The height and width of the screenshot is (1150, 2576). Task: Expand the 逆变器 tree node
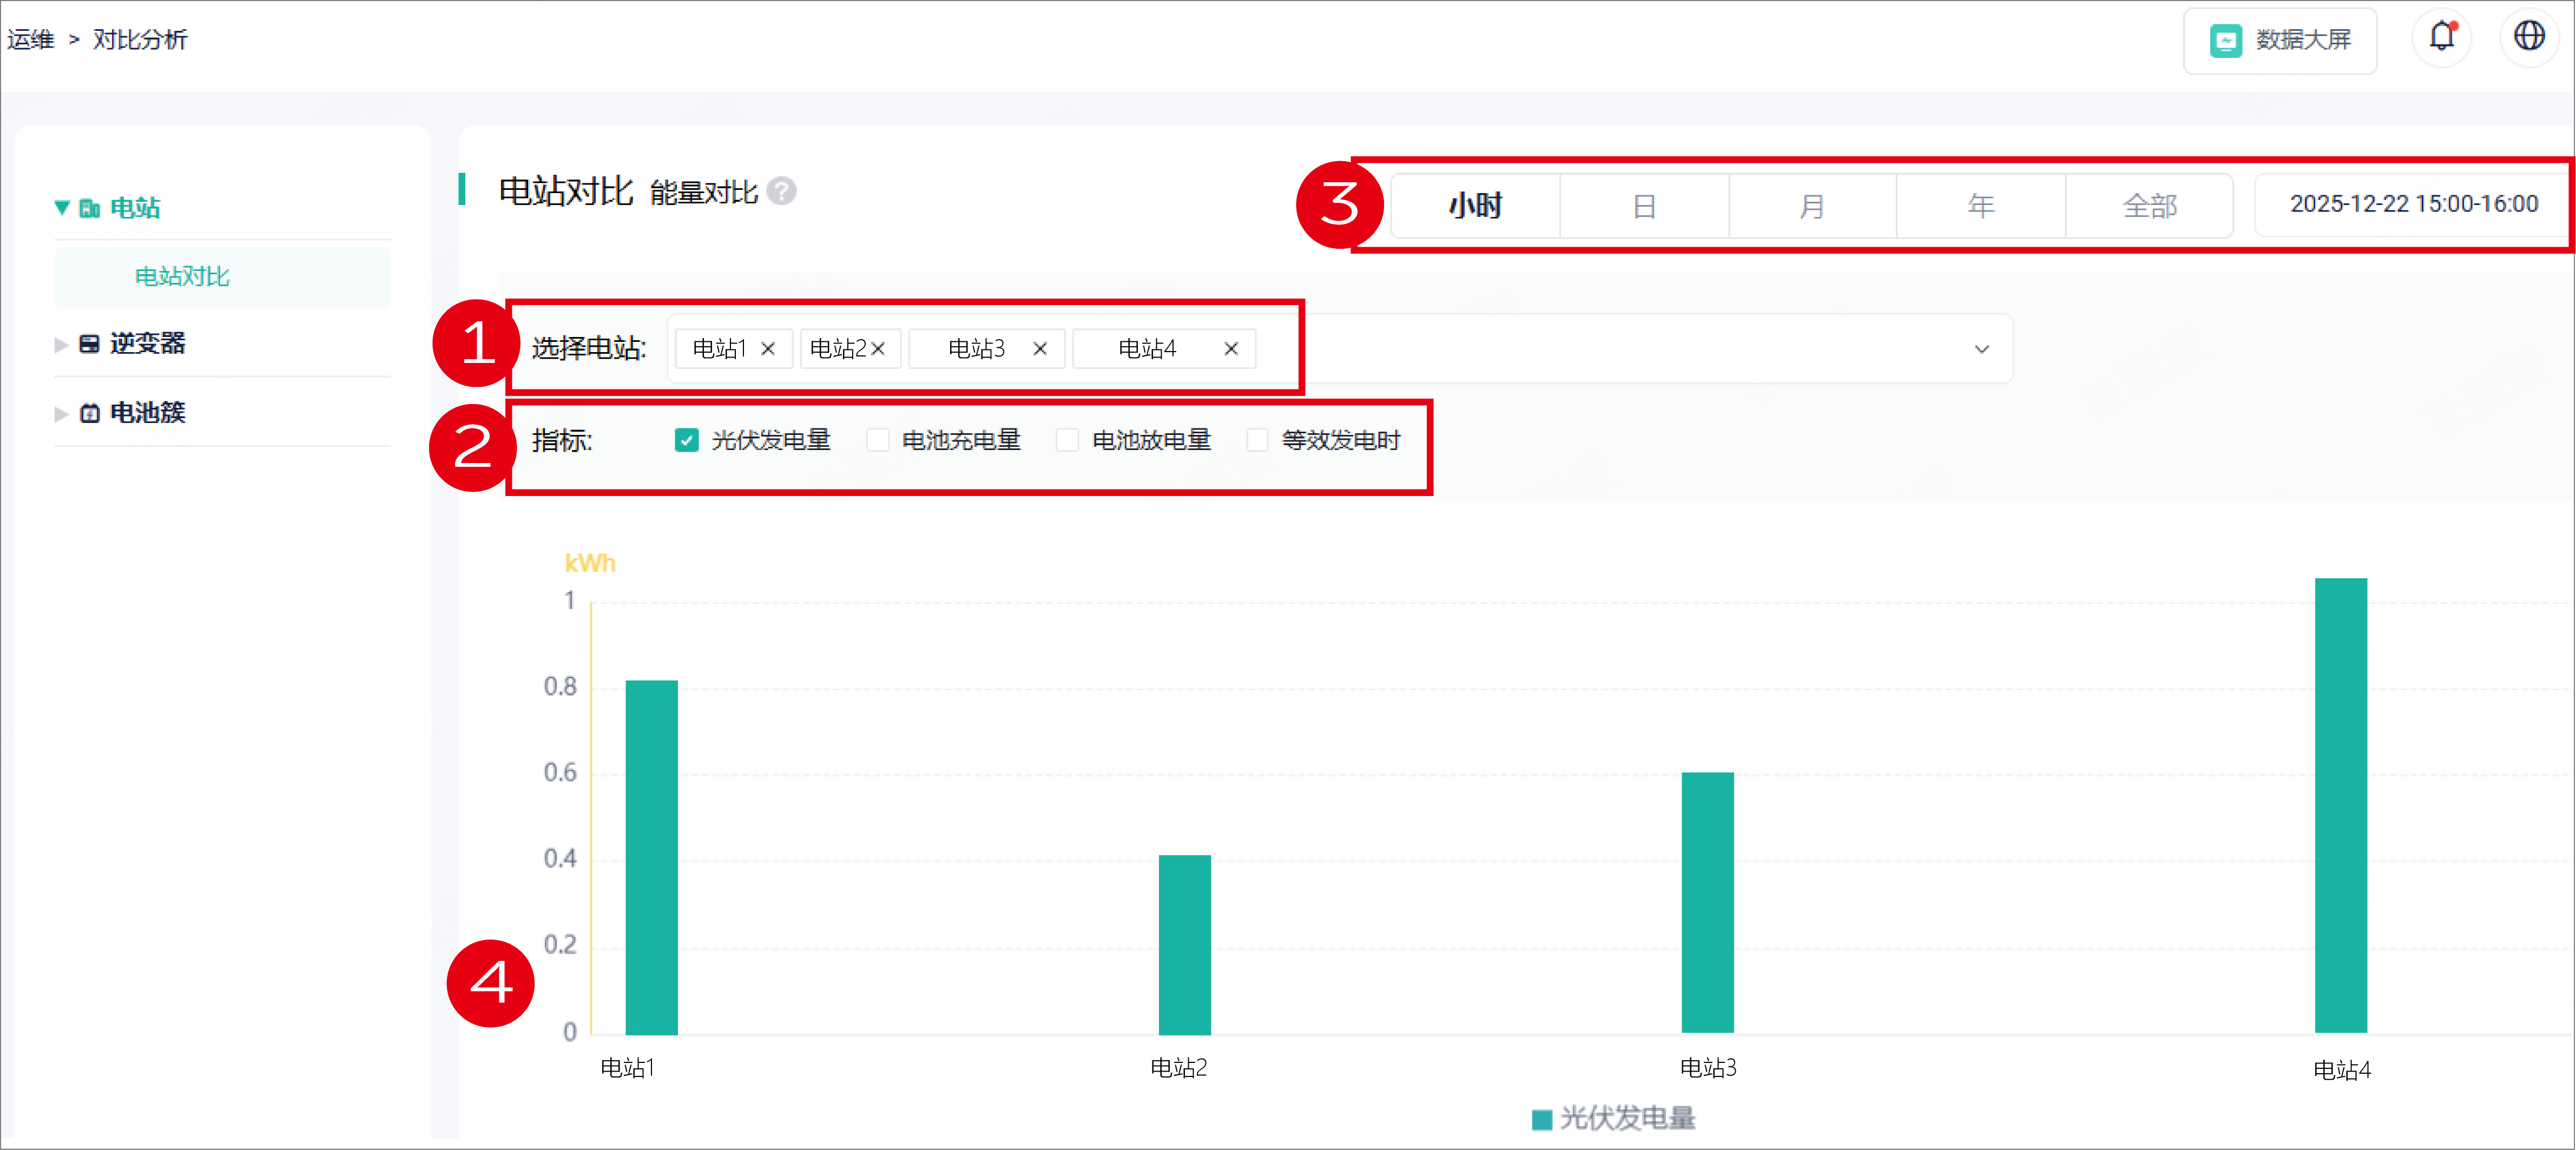pos(61,344)
